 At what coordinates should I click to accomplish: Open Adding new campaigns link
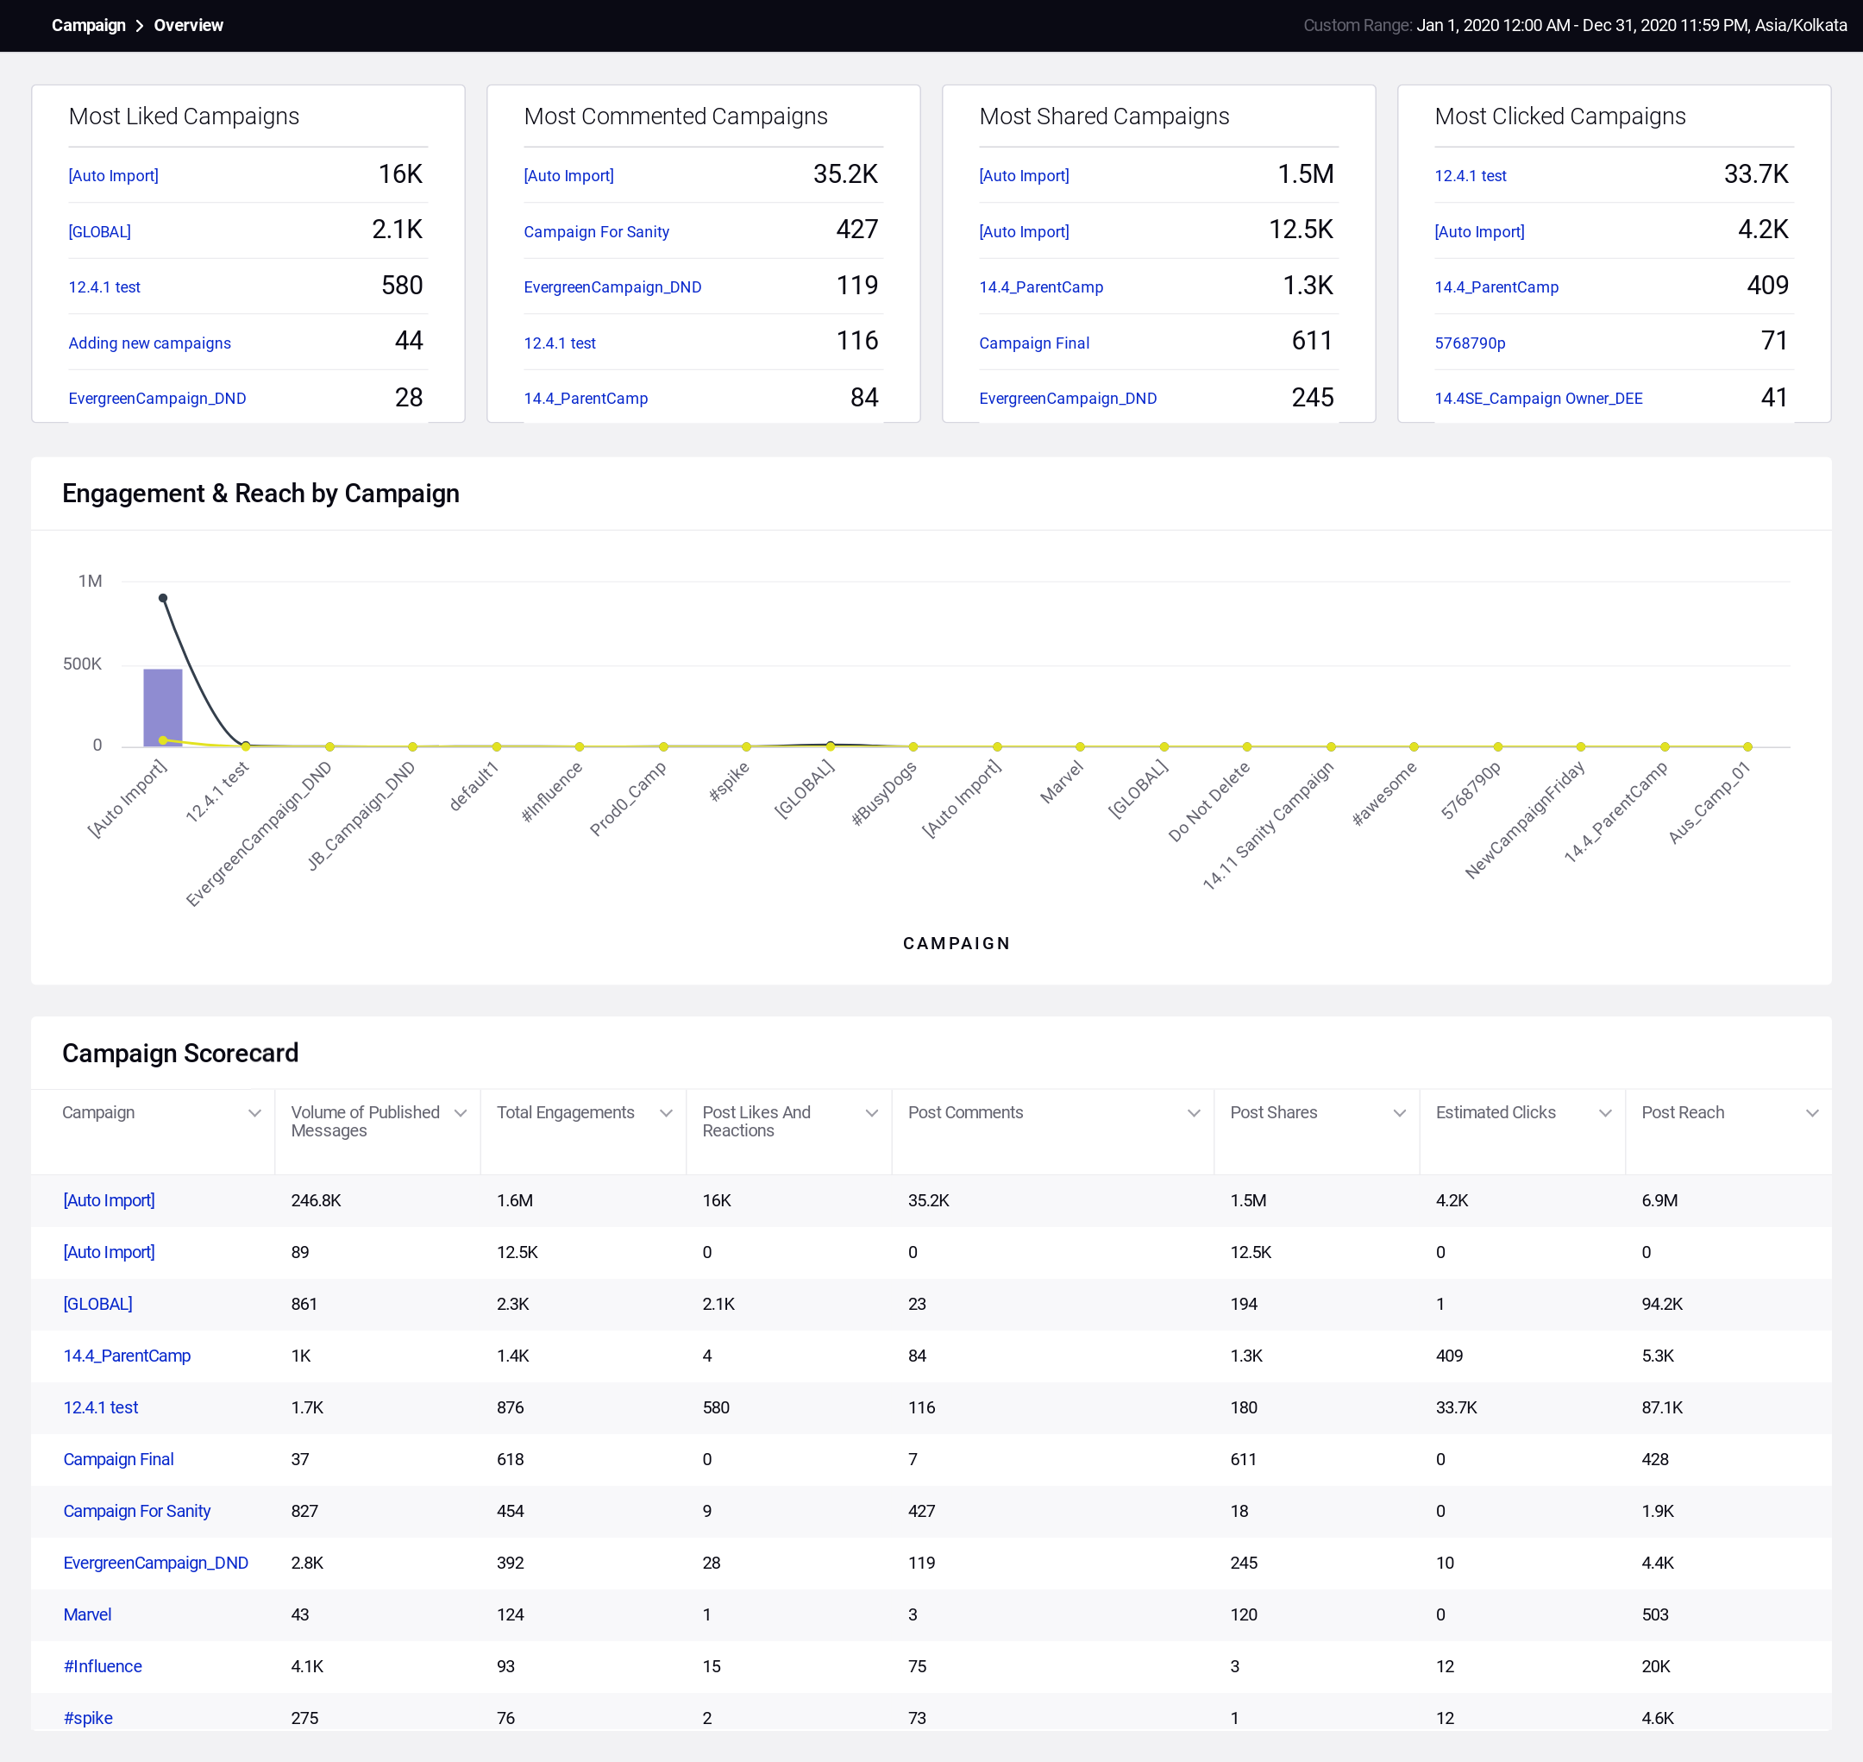(149, 343)
